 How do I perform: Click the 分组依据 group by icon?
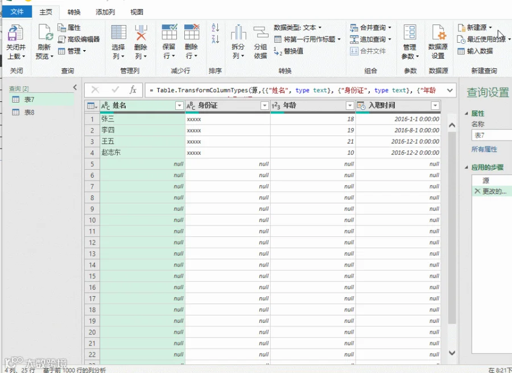point(261,32)
